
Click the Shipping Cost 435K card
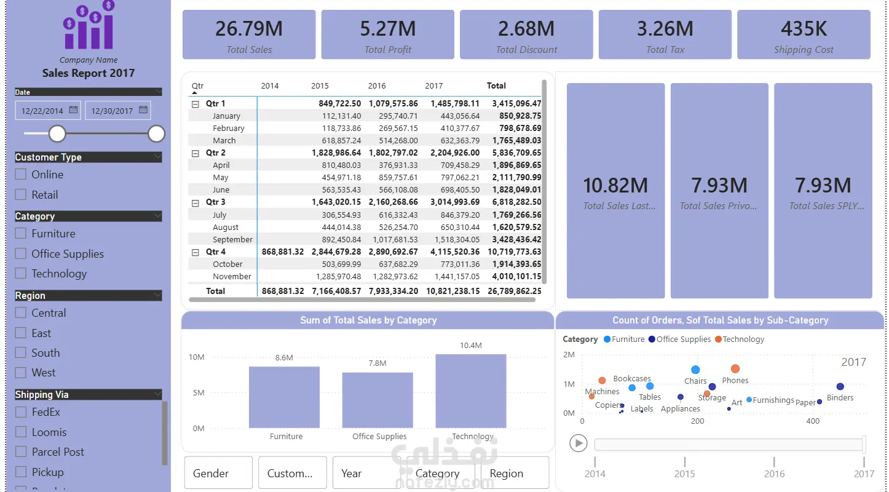804,34
